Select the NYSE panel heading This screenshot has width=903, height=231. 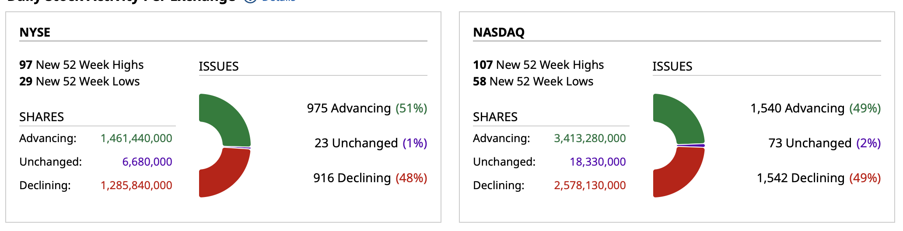[x=35, y=32]
